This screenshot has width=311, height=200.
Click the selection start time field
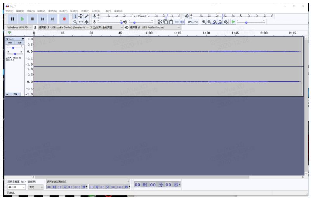point(67,187)
